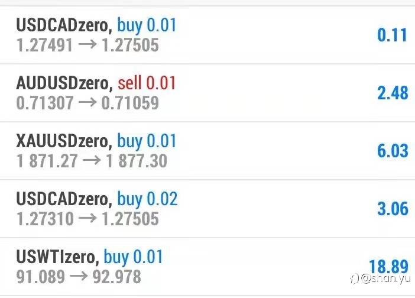Image resolution: width=415 pixels, height=298 pixels.
Task: Click the 6.03 profit amount
Action: coord(393,150)
